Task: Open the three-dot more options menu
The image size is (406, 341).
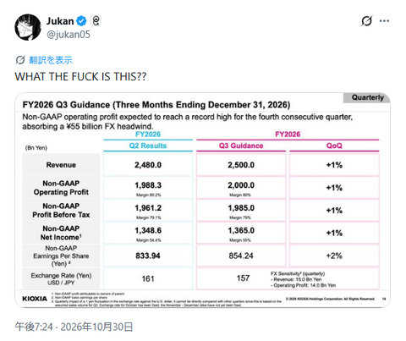Action: (384, 21)
